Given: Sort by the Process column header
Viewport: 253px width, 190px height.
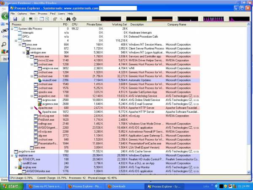Looking at the screenshot, I should [35, 24].
